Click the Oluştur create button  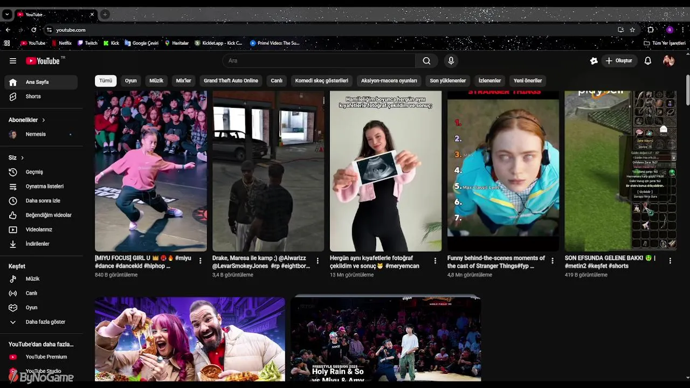(x=619, y=61)
